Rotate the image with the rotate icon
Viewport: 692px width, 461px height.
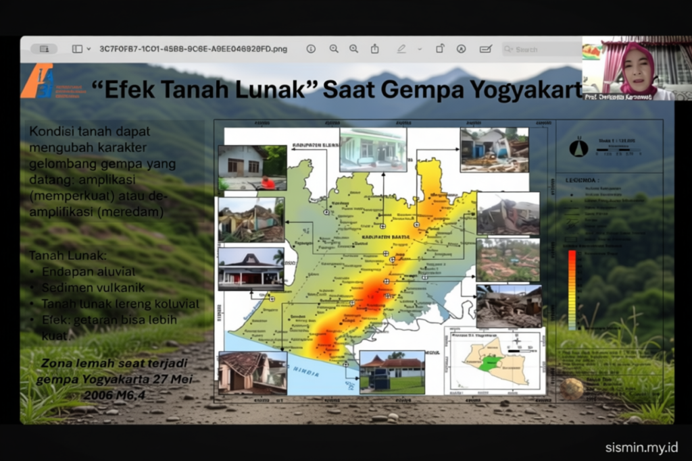[x=440, y=49]
